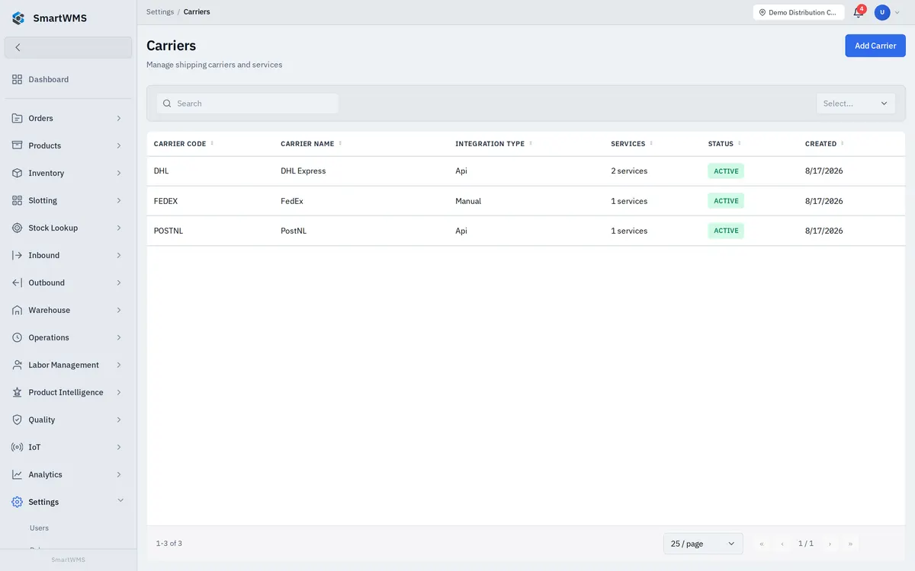Click the DHL Express carrier name
This screenshot has height=571, width=915.
(x=303, y=171)
